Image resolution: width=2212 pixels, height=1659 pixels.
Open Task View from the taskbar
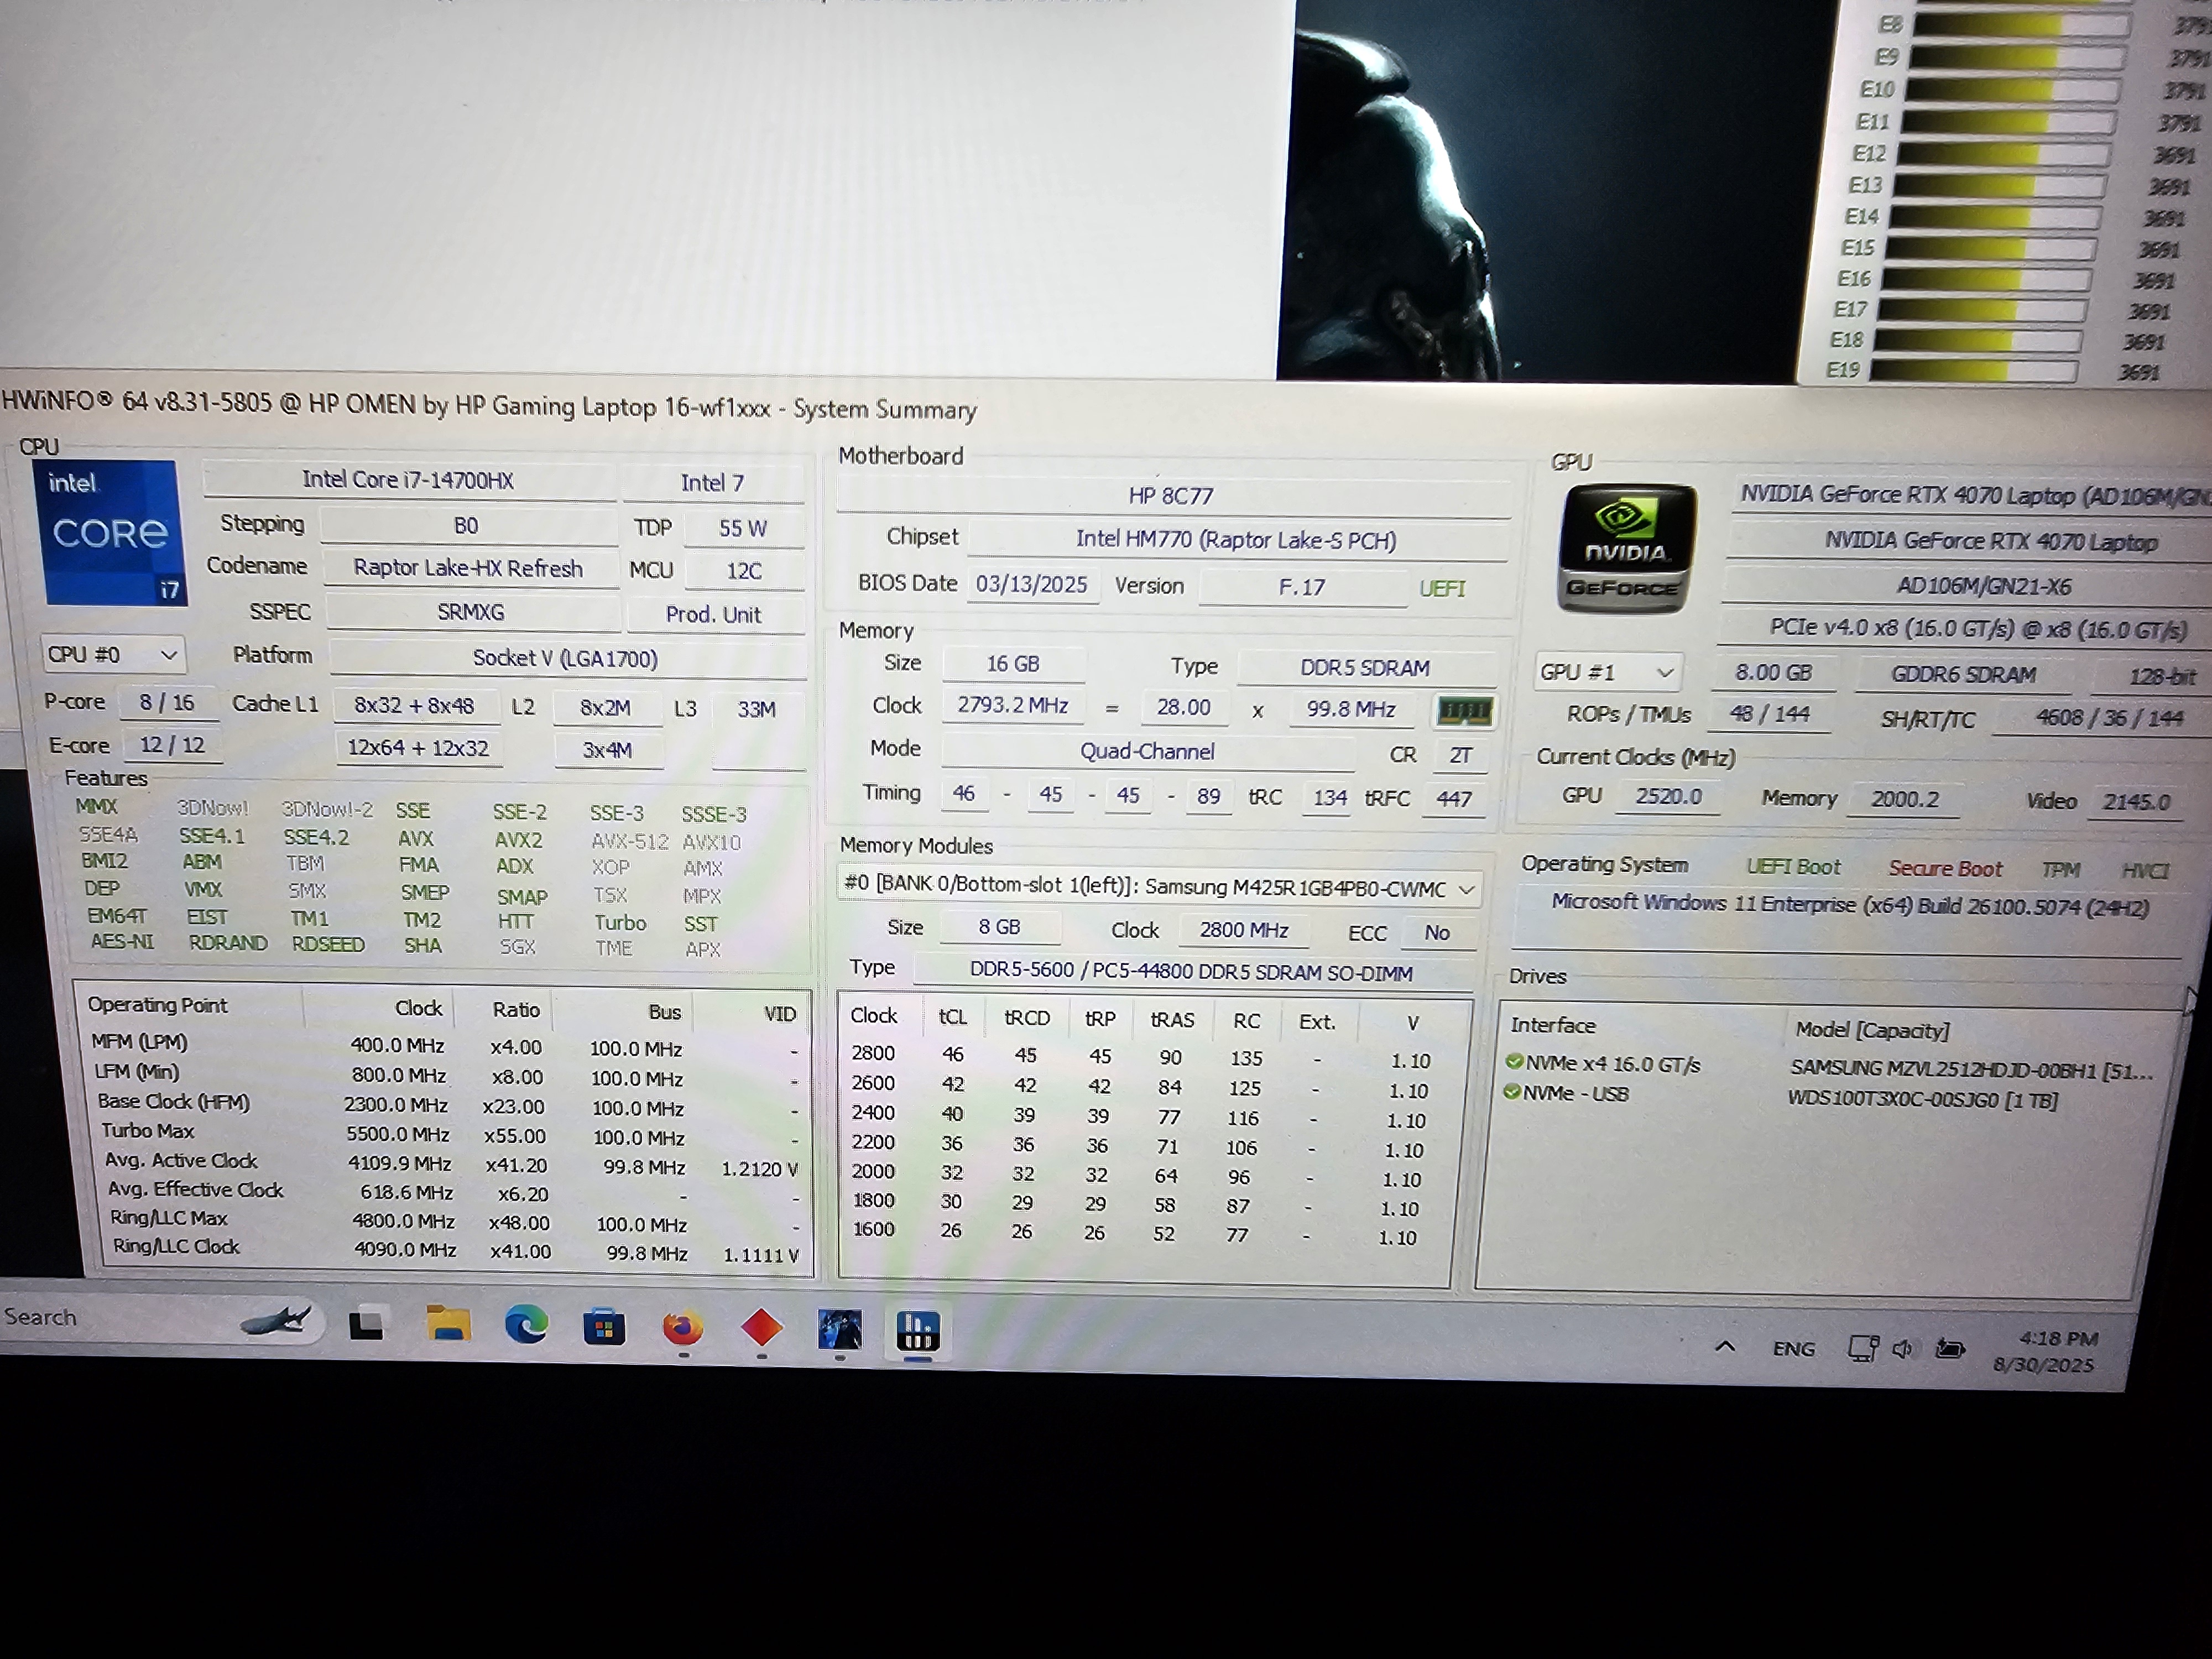tap(366, 1324)
